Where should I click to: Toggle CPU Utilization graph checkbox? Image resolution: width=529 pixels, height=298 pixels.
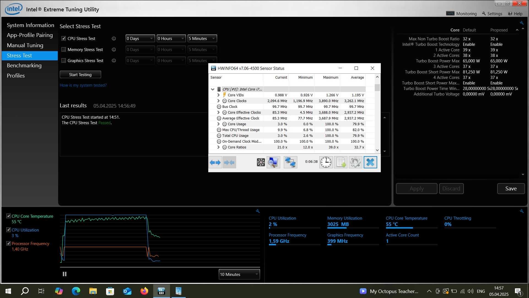(x=9, y=230)
